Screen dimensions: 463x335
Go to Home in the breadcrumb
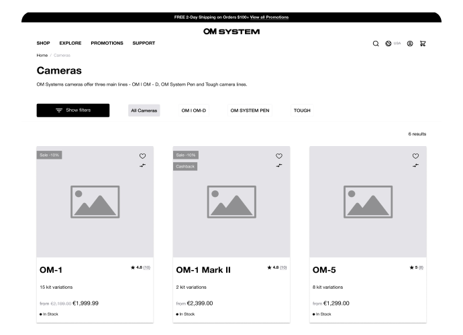(42, 55)
